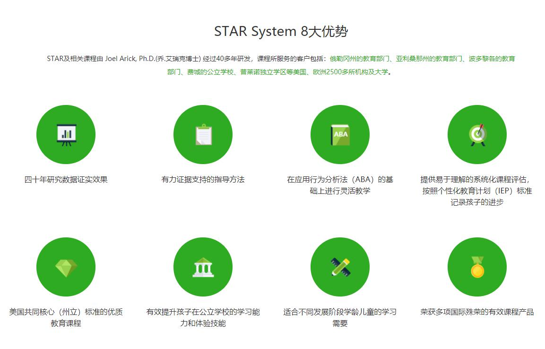Click the green ABA book icon
545x349 pixels.
(340, 134)
